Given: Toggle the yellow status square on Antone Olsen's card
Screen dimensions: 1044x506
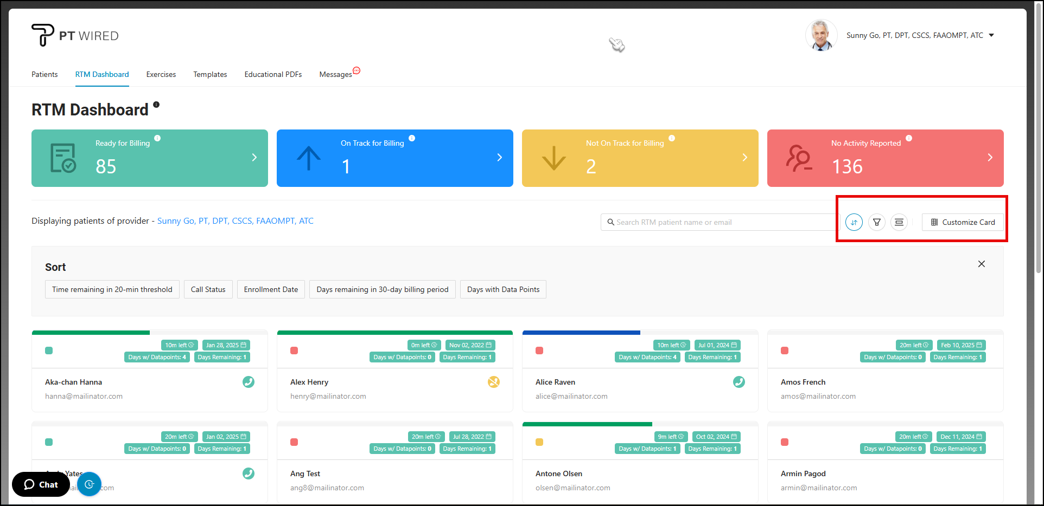Looking at the screenshot, I should [x=539, y=442].
